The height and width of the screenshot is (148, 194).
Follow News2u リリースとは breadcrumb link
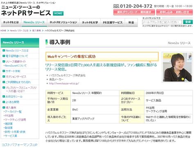(x=19, y=31)
